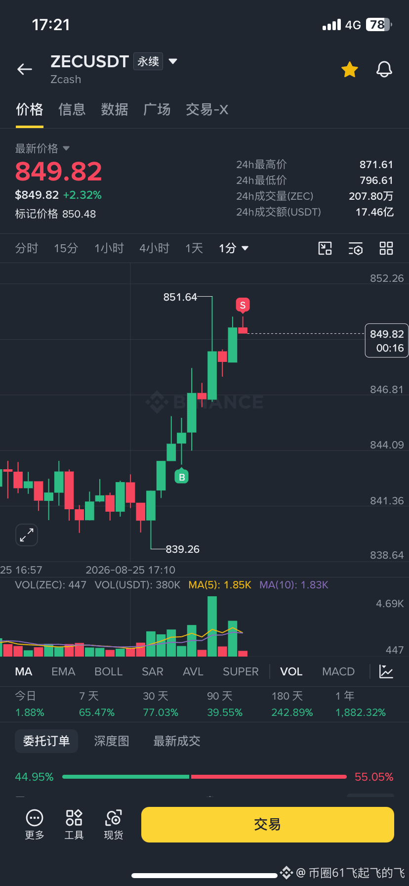Tap the 4G signal indicator
409x886 pixels.
point(353,25)
